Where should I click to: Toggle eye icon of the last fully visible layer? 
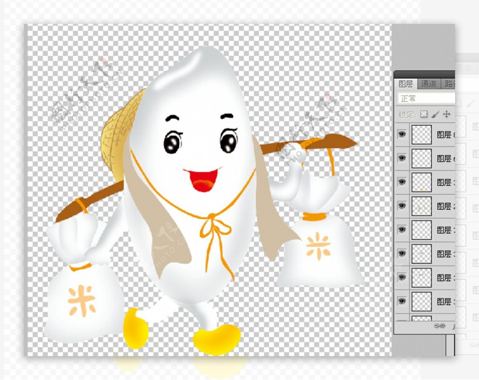click(x=402, y=301)
